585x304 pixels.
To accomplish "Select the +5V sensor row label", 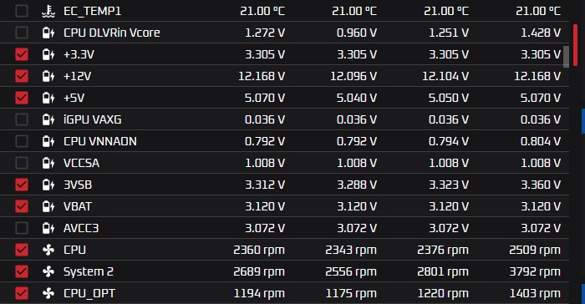I will point(74,98).
